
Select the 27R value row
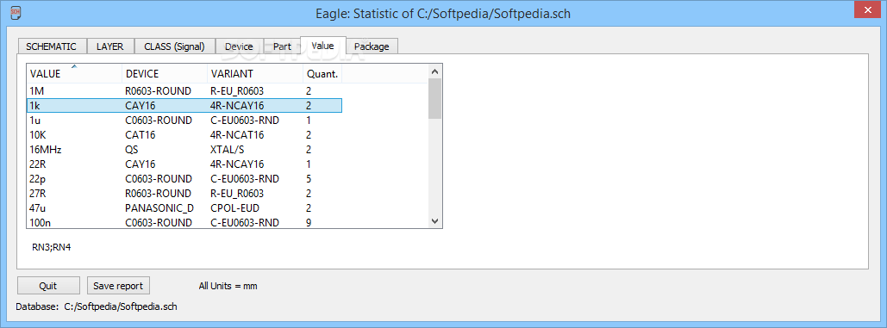point(184,193)
